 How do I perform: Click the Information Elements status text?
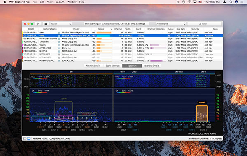point(205,139)
